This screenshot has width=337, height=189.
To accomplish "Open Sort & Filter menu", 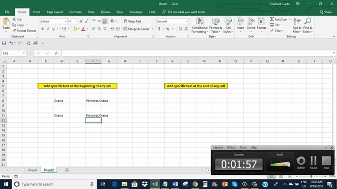I will click(x=297, y=25).
